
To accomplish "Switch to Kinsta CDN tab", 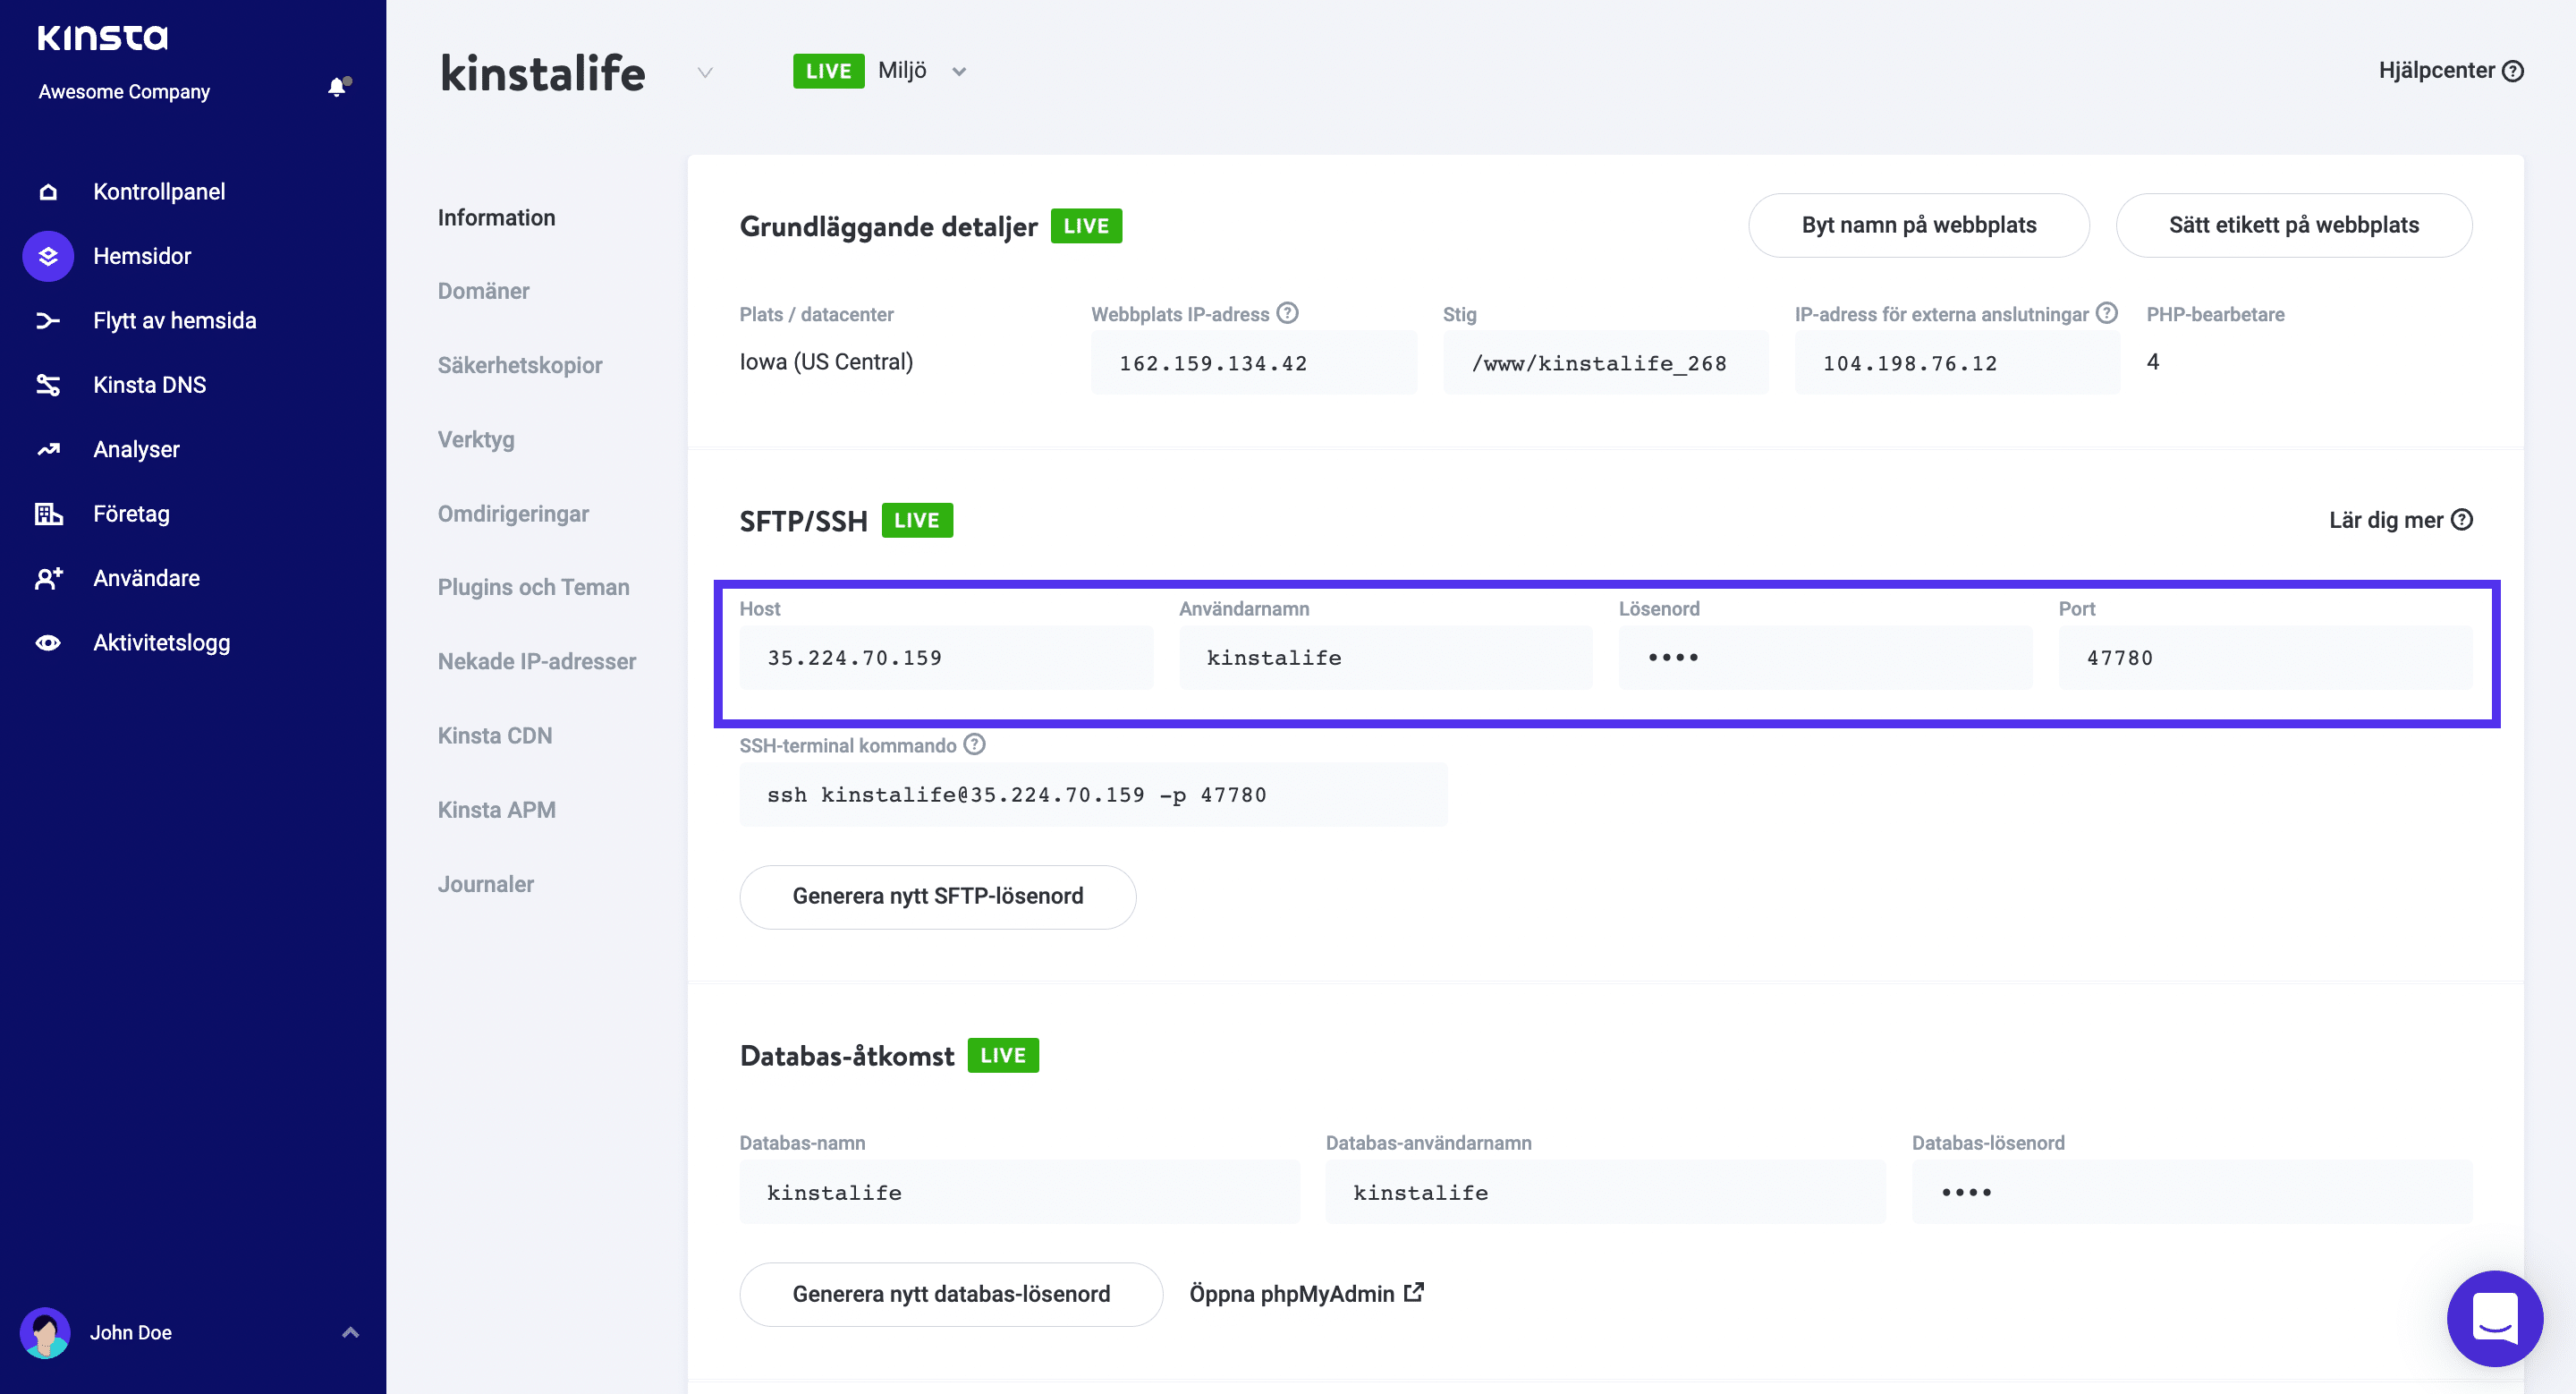I will 495,736.
